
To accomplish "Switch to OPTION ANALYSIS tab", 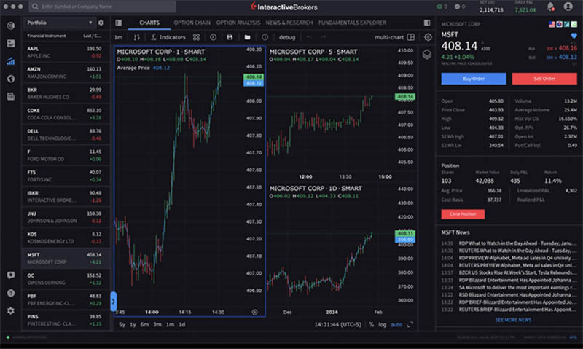I will click(x=238, y=23).
